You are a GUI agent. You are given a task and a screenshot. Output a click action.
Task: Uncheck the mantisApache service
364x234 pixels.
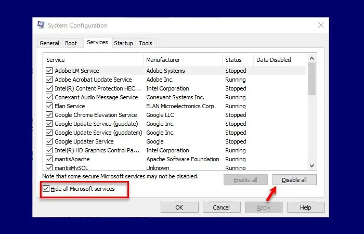[49, 159]
